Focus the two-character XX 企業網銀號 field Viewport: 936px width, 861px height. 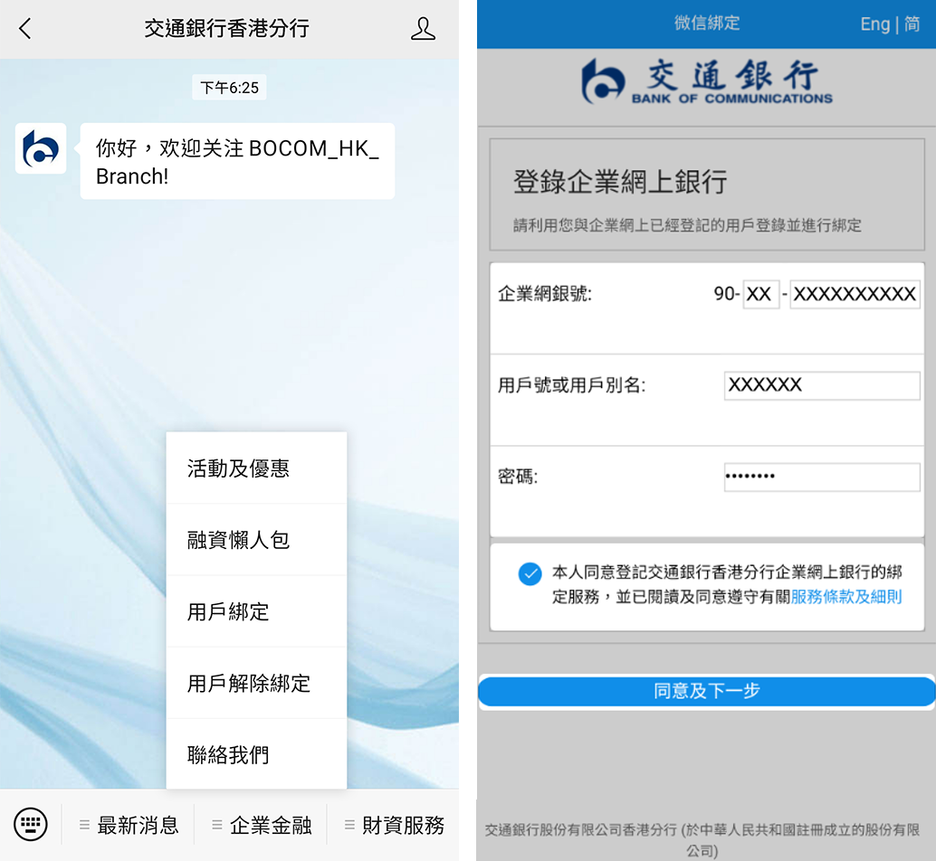[761, 294]
